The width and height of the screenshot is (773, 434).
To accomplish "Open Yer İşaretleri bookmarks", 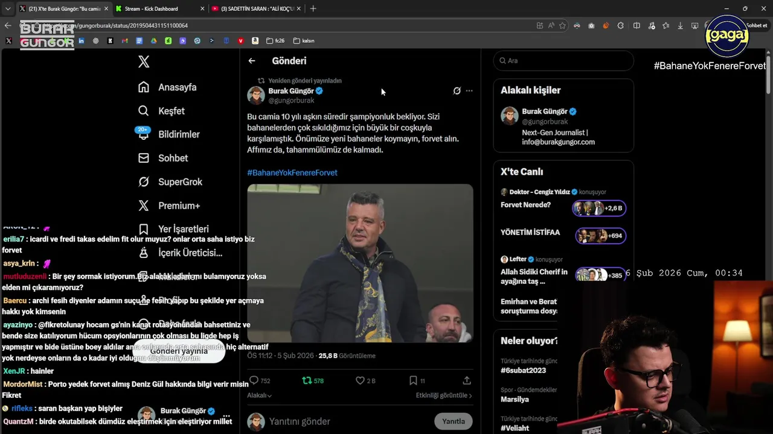I will [x=173, y=229].
